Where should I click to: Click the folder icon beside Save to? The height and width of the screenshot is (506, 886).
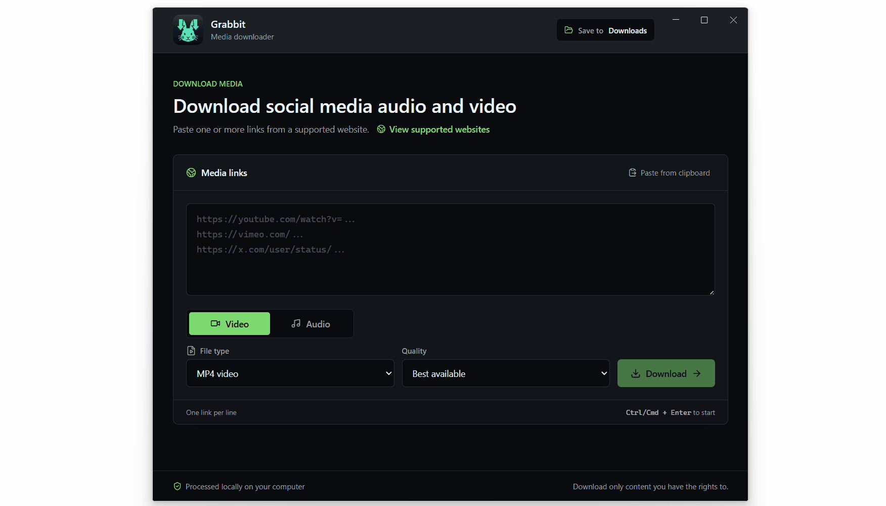tap(568, 30)
